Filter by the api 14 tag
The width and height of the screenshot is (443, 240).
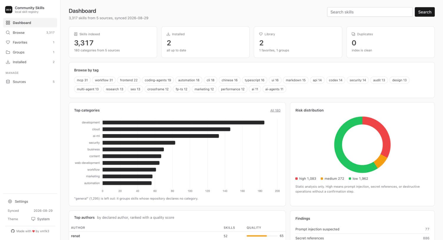click(x=317, y=80)
